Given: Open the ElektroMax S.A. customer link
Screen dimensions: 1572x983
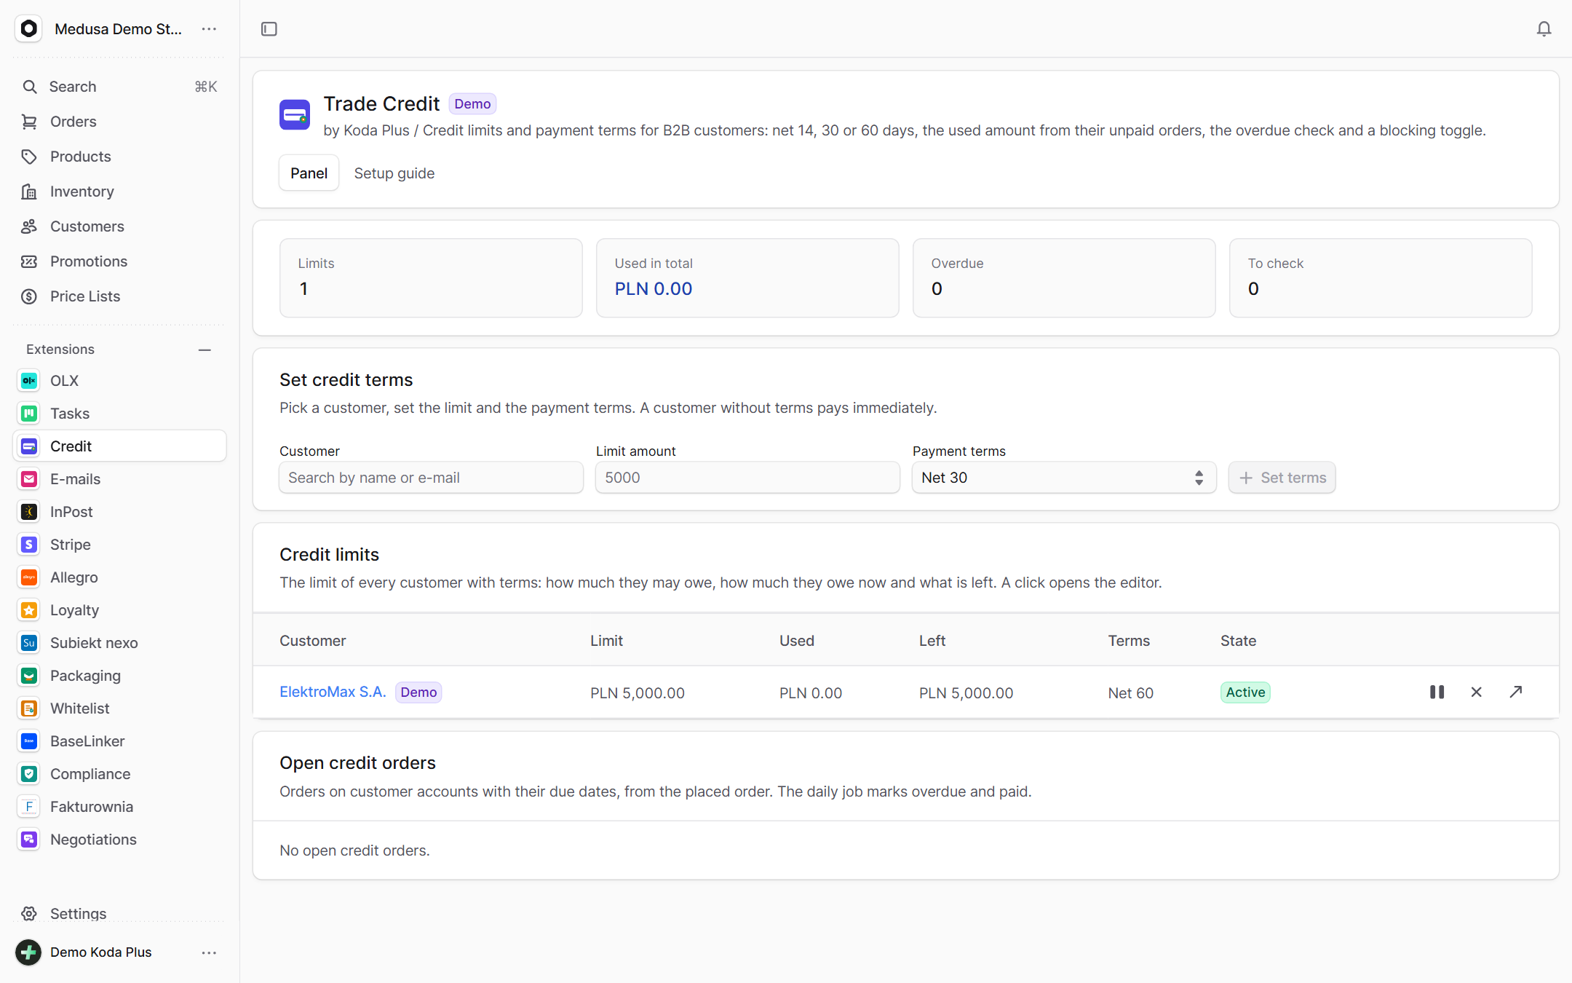Looking at the screenshot, I should tap(333, 692).
